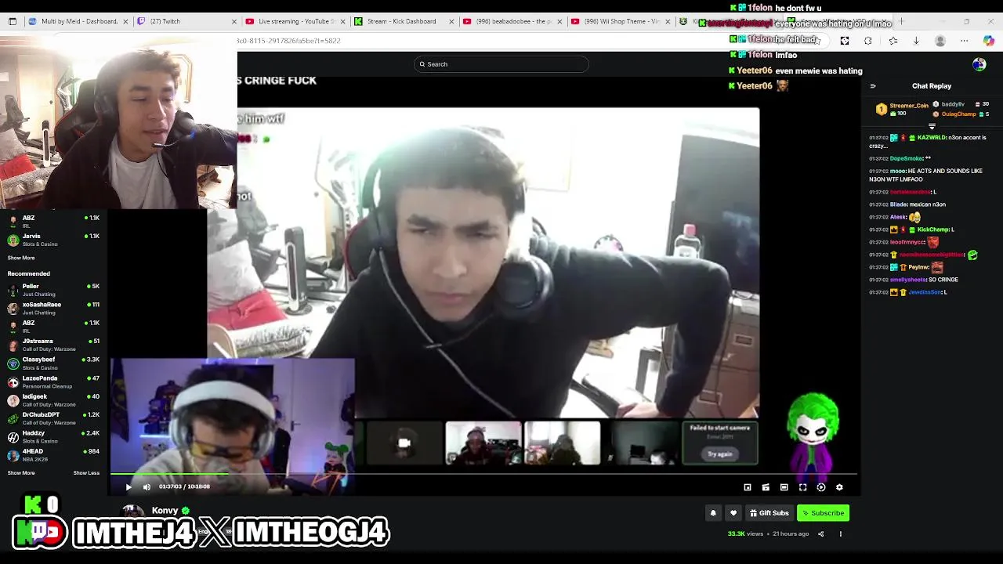Open the browser tab actions icon
The image size is (1003, 564).
click(13, 21)
